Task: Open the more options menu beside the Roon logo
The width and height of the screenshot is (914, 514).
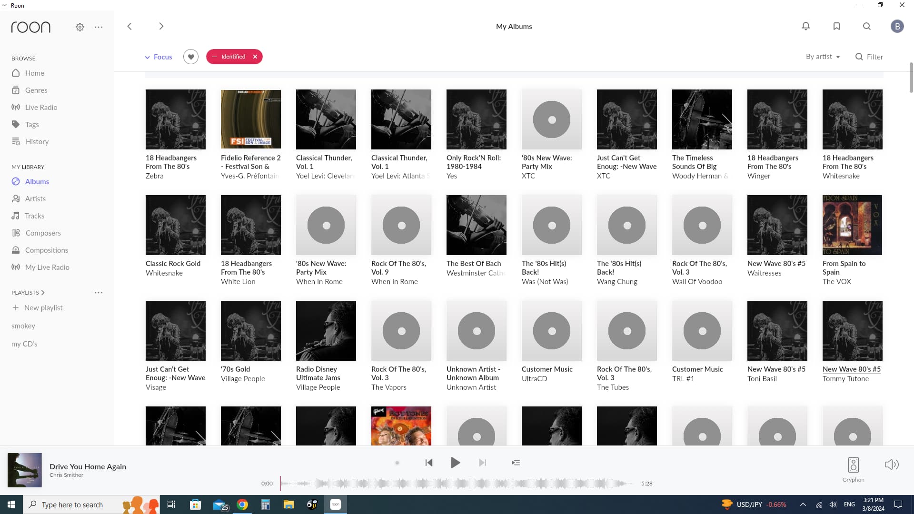Action: [99, 27]
